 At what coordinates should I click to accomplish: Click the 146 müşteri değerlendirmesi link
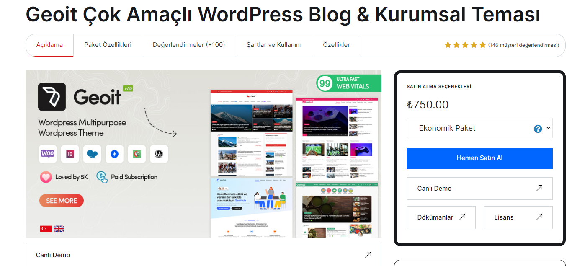[x=523, y=45]
